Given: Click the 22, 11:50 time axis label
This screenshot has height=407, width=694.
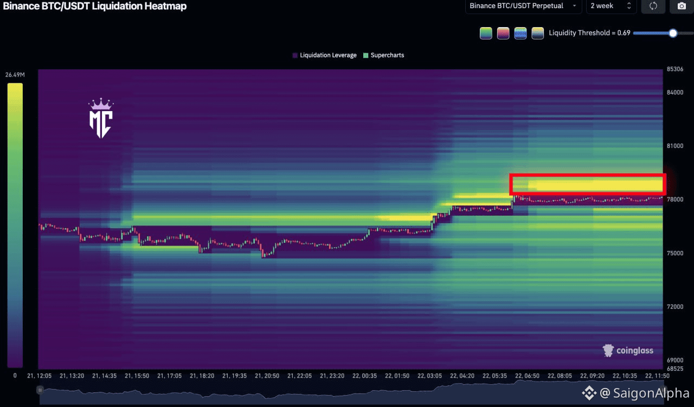Looking at the screenshot, I should [657, 376].
